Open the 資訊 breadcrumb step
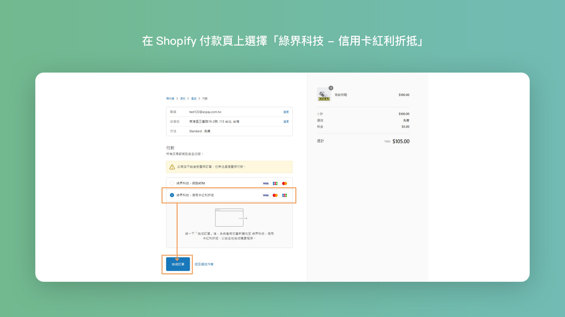This screenshot has width=565, height=317. coord(183,99)
